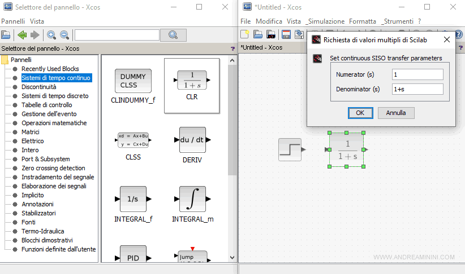Click the round blue help icon in Xcos toolbar
This screenshot has height=274, width=465.
(x=459, y=34)
